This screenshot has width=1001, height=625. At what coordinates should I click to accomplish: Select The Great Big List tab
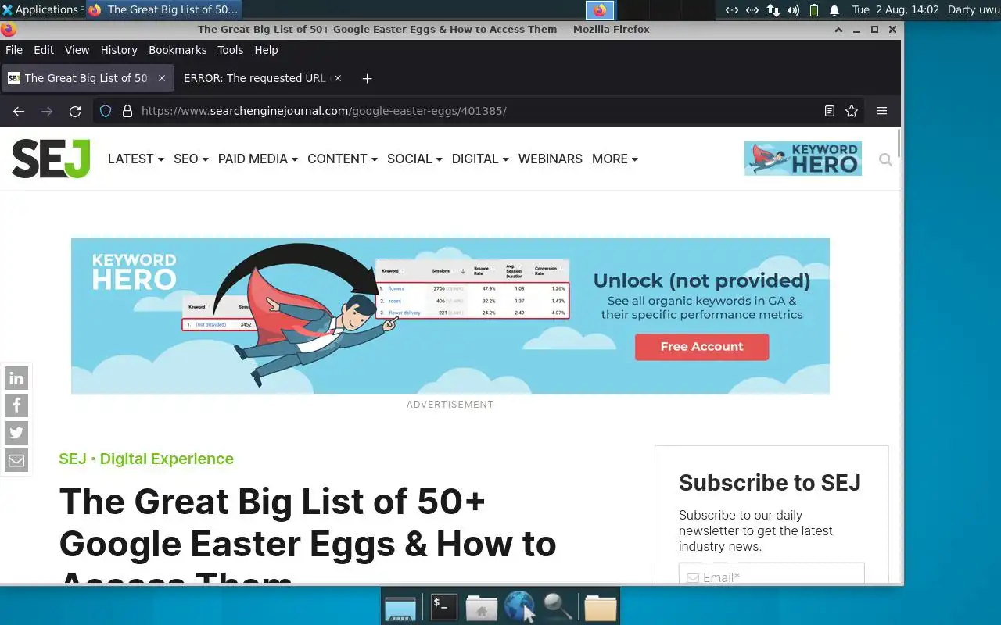pyautogui.click(x=86, y=78)
